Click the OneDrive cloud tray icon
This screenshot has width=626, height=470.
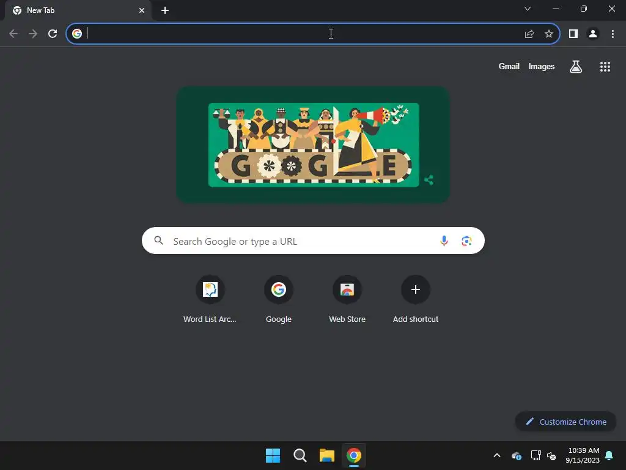(516, 455)
